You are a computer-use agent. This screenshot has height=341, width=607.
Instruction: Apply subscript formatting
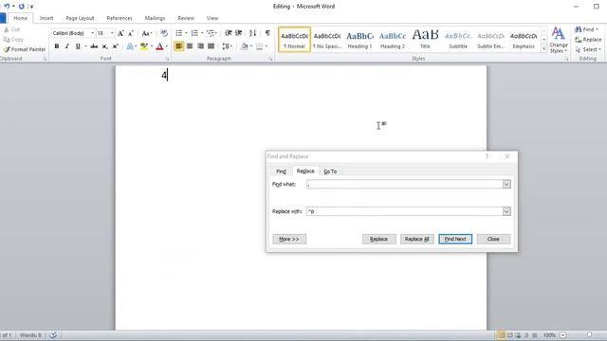tap(105, 46)
